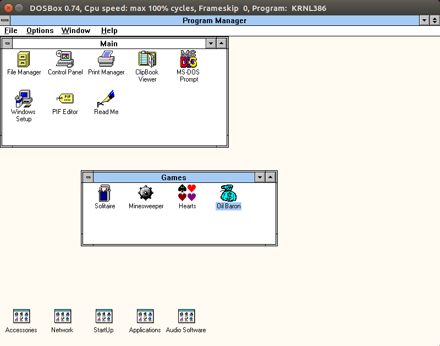Open the Main window control menu box

[x=7, y=44]
